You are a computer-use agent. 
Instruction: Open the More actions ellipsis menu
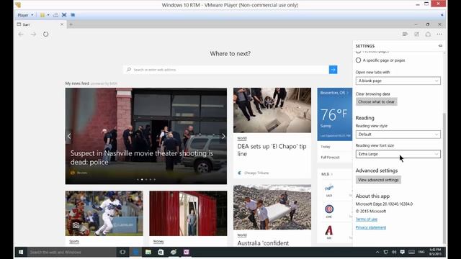pyautogui.click(x=439, y=35)
